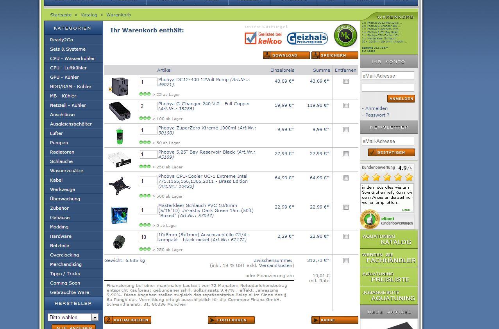Click the Alle Anzeigen button under Hersteller
The height and width of the screenshot is (329, 499).
(74, 327)
